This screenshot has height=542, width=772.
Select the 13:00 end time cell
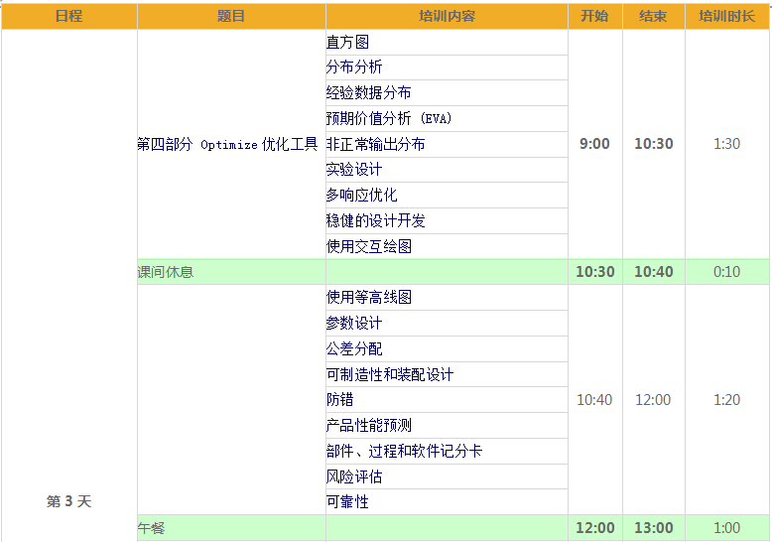[x=653, y=528]
